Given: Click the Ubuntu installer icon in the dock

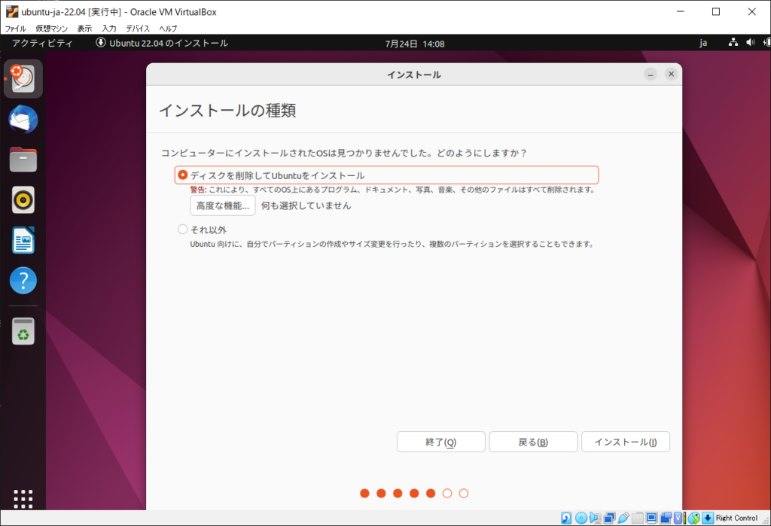Looking at the screenshot, I should tap(23, 79).
